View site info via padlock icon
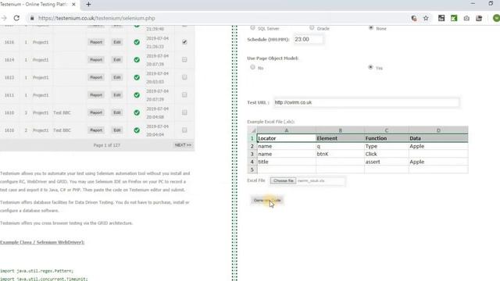The width and height of the screenshot is (500, 281). coord(32,18)
